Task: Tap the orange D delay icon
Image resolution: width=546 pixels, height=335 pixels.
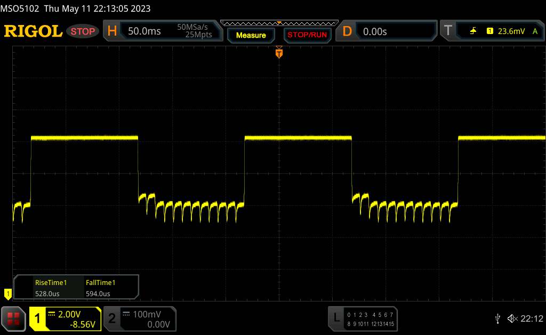Action: (347, 31)
